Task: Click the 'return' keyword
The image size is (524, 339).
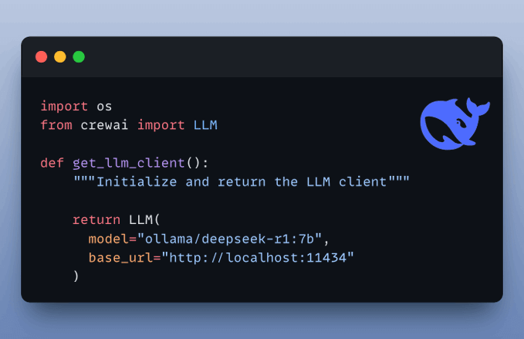Action: coord(96,219)
